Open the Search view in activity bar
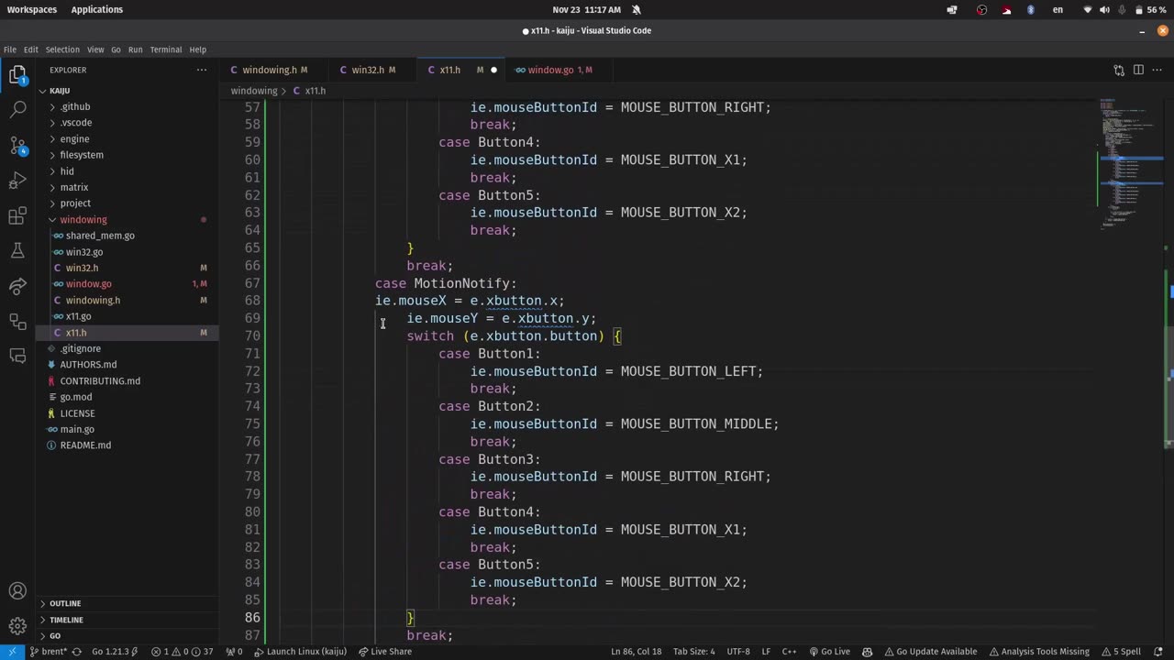This screenshot has height=660, width=1174. click(x=17, y=110)
